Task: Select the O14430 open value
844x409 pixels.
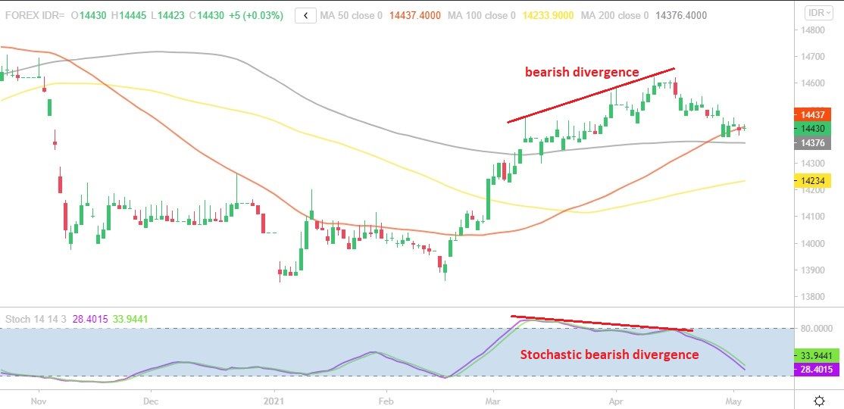Action: click(89, 16)
